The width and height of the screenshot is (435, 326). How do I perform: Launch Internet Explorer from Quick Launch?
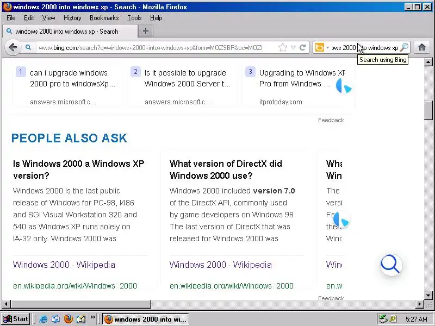(43, 319)
